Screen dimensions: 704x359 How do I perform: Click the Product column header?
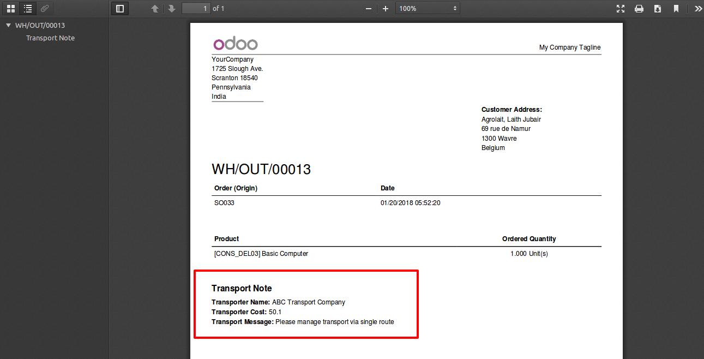(227, 238)
